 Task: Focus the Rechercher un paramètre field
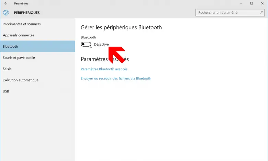230,13
